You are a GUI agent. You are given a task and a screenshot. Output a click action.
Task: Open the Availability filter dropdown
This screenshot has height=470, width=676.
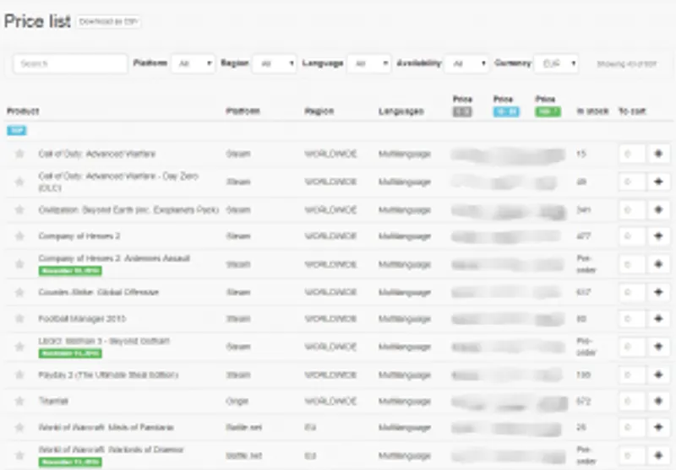coord(466,63)
